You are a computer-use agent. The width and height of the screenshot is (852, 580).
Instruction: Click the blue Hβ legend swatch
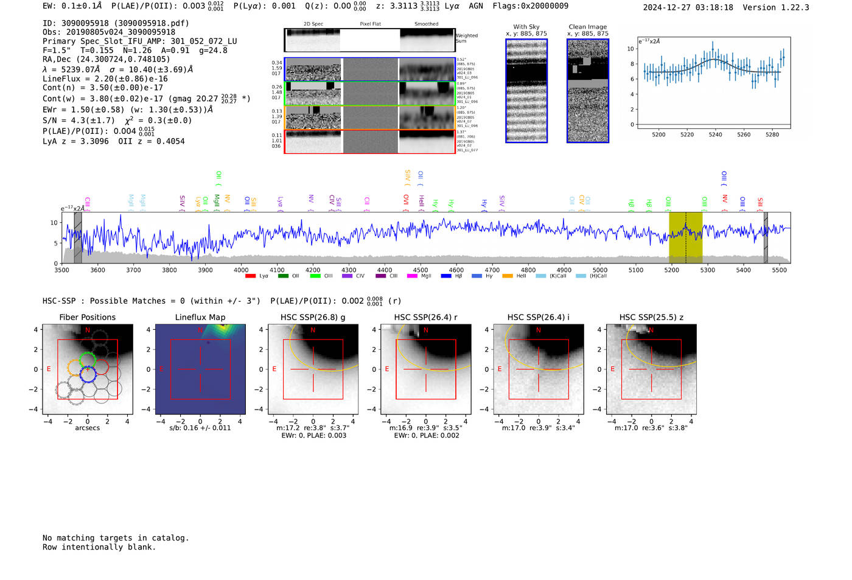coord(446,276)
